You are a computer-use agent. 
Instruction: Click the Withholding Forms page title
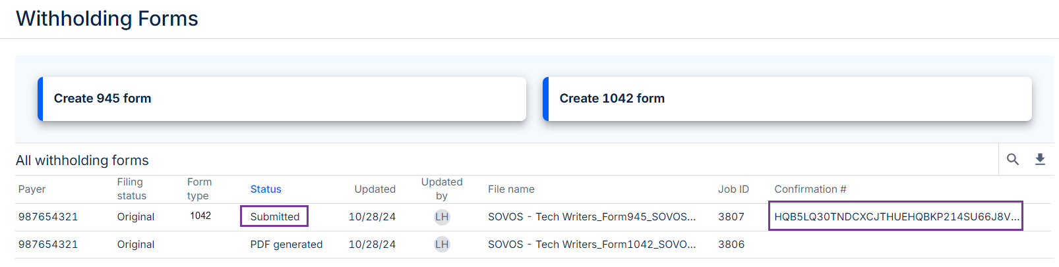107,18
